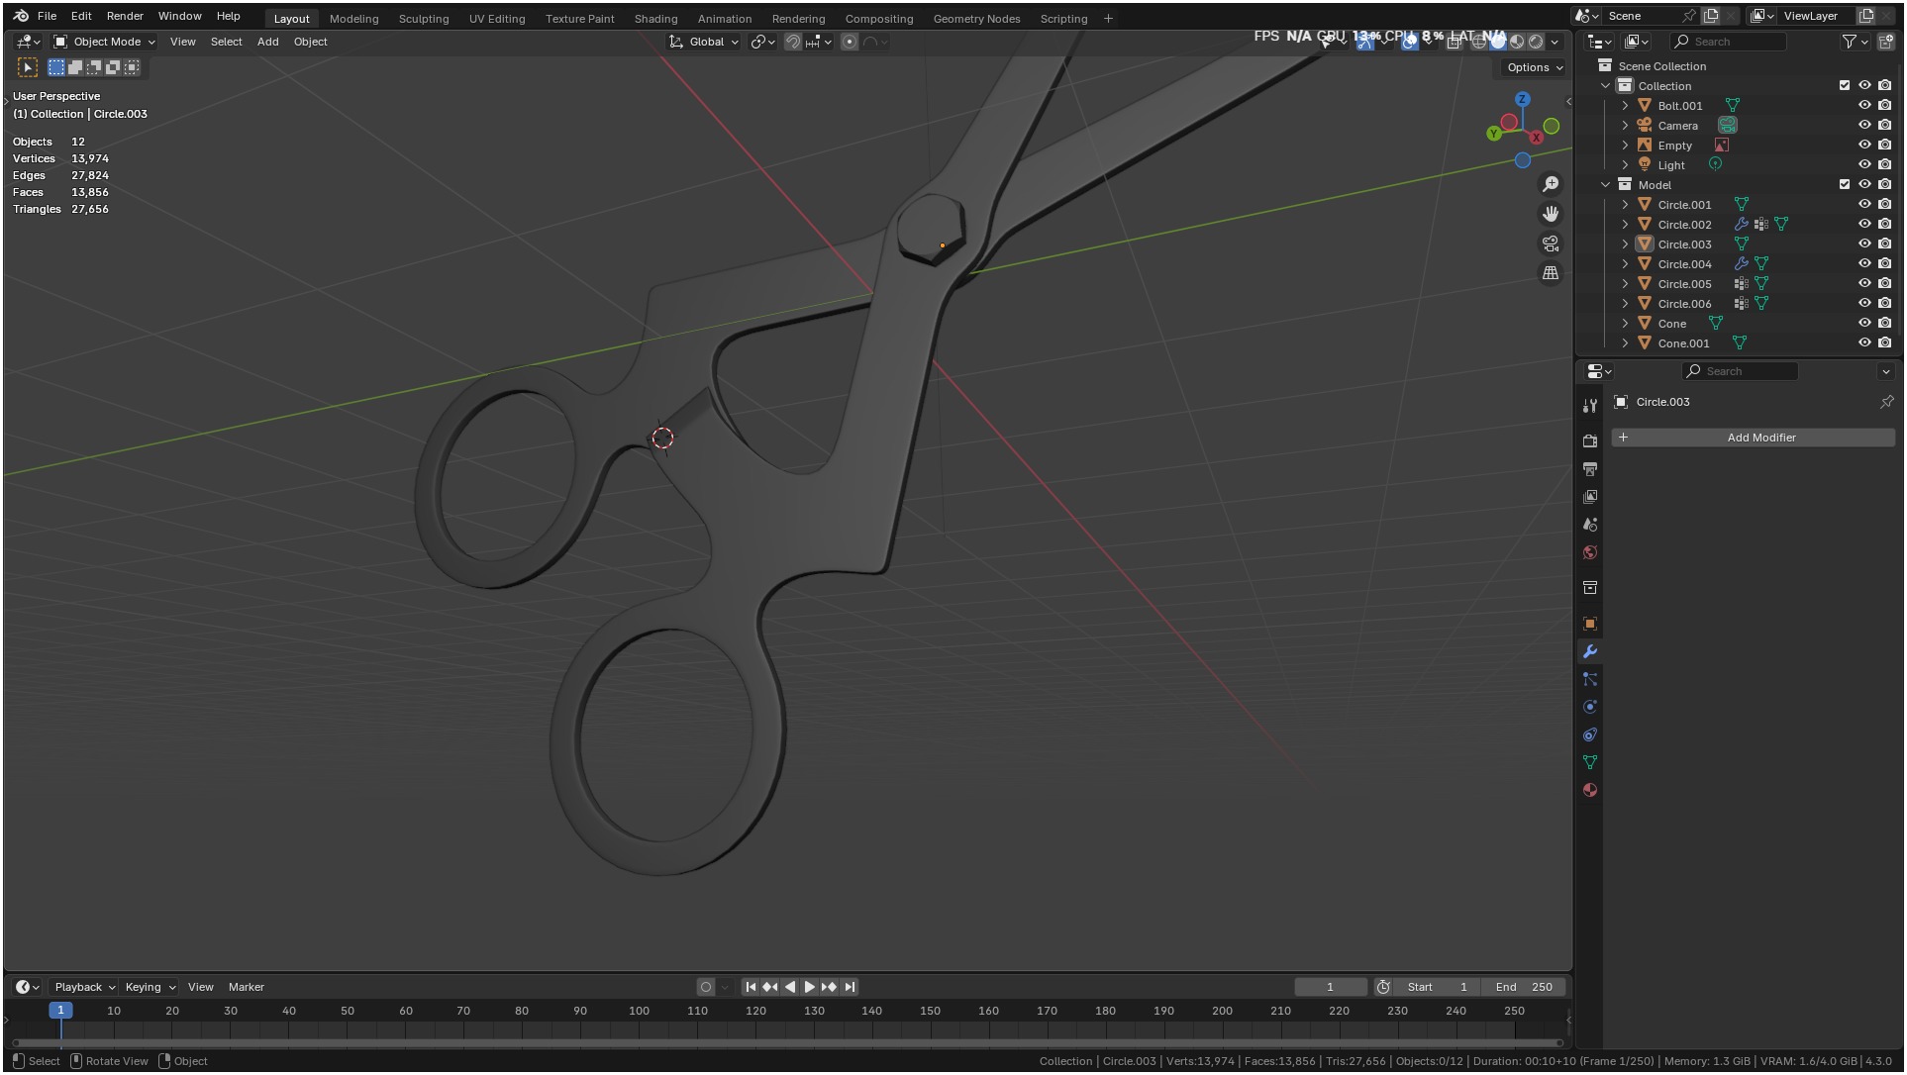Open the World properties tab
Viewport: 1907px width, 1075px height.
(1590, 552)
